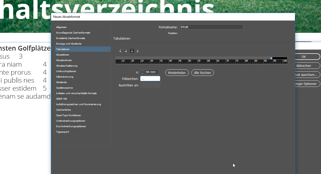
Task: Select the center-justified tab icon
Action: 126,51
